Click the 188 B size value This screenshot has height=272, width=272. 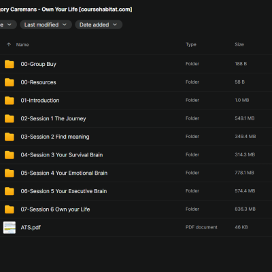tap(241, 64)
